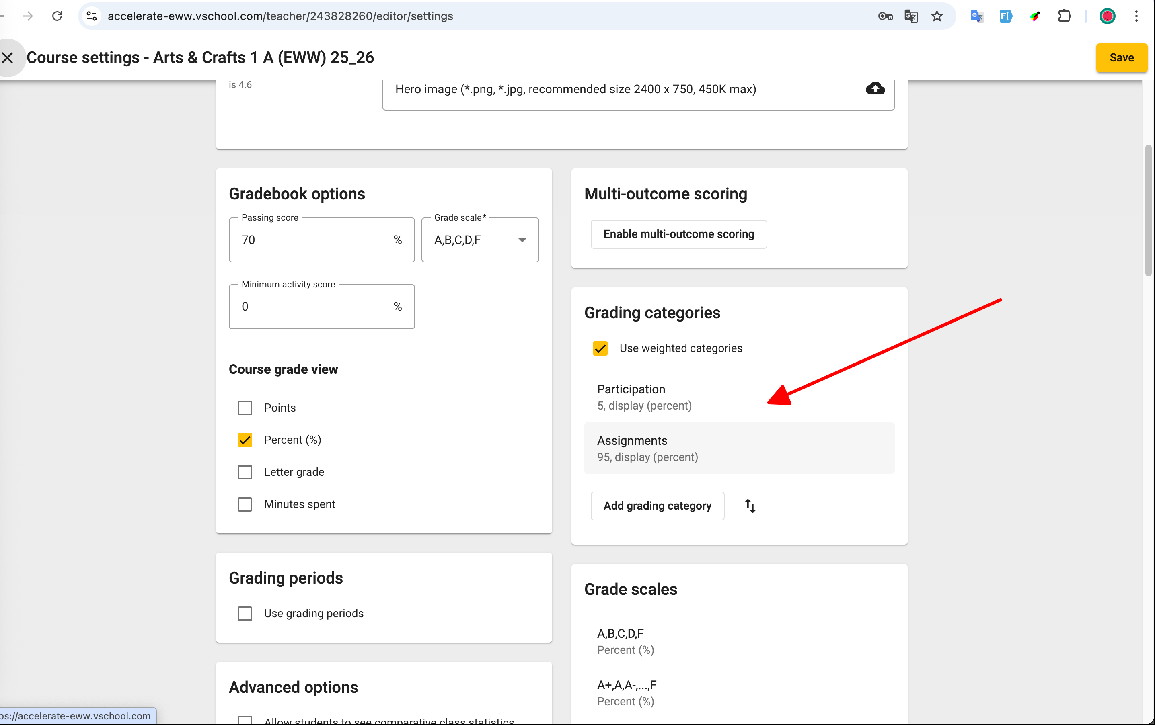This screenshot has width=1155, height=725.
Task: Click the Google Translate icon in address bar
Action: (911, 16)
